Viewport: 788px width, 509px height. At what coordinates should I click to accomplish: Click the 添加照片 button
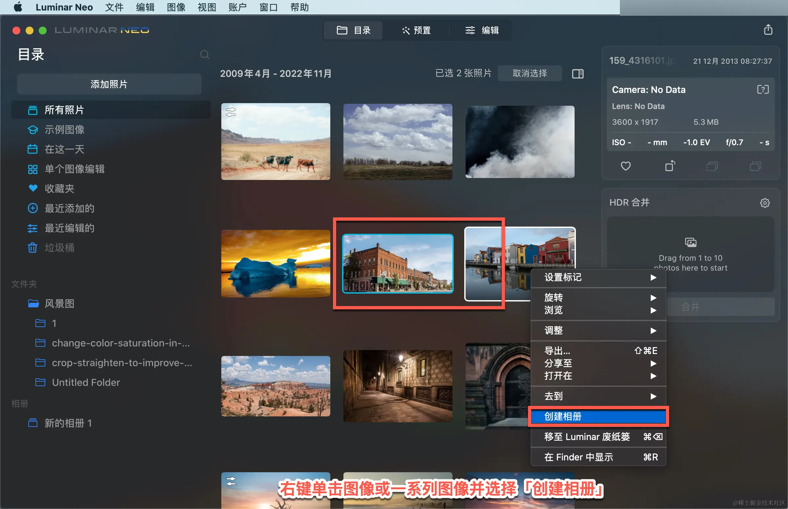[x=109, y=84]
